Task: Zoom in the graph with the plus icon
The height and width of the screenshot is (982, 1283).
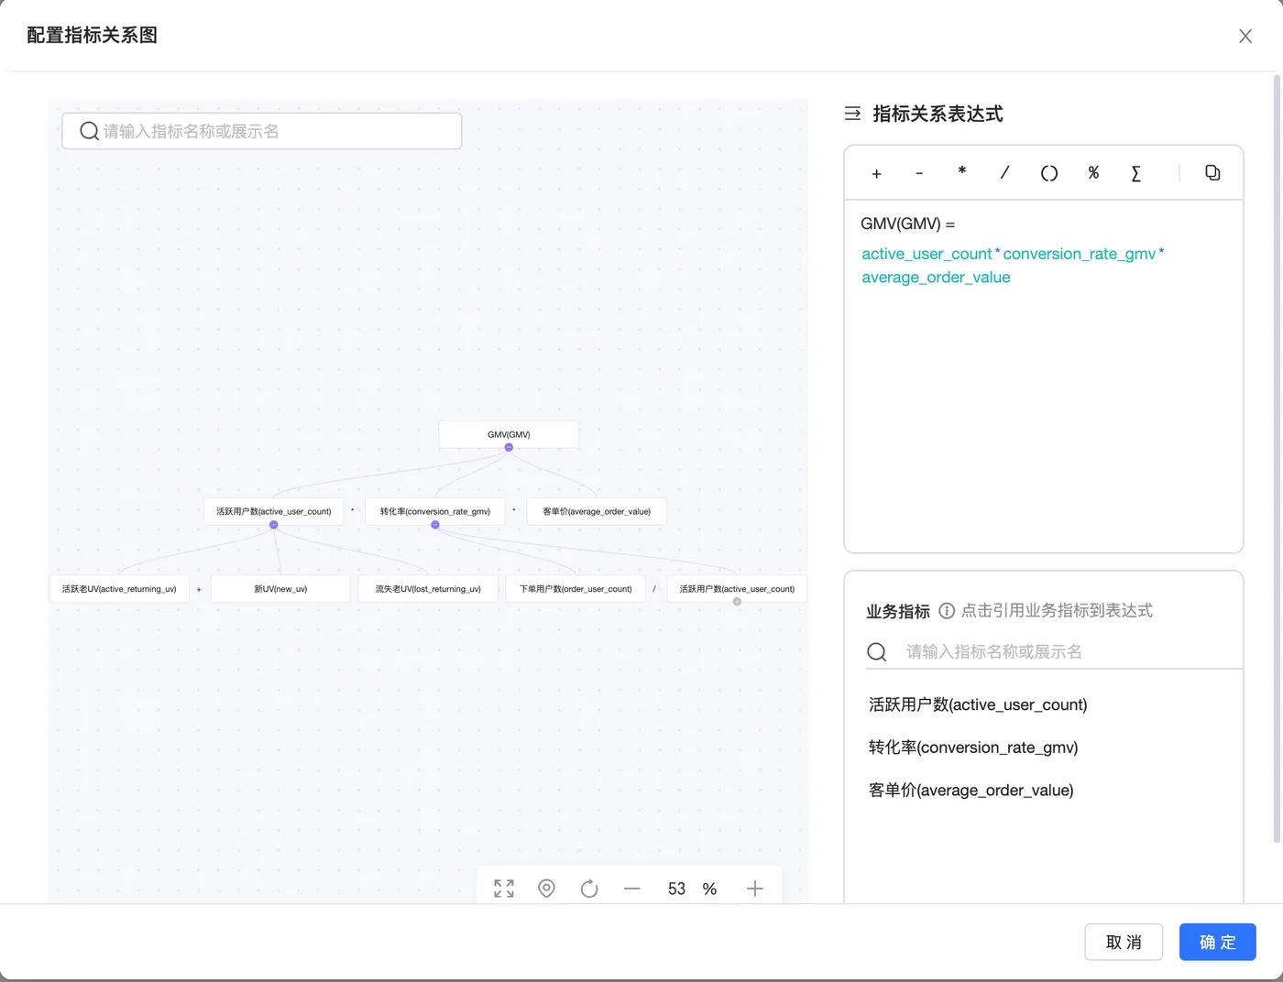Action: point(755,889)
